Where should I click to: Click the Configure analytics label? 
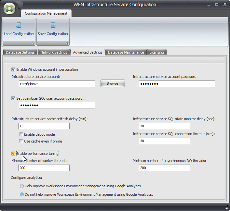tap(26, 178)
